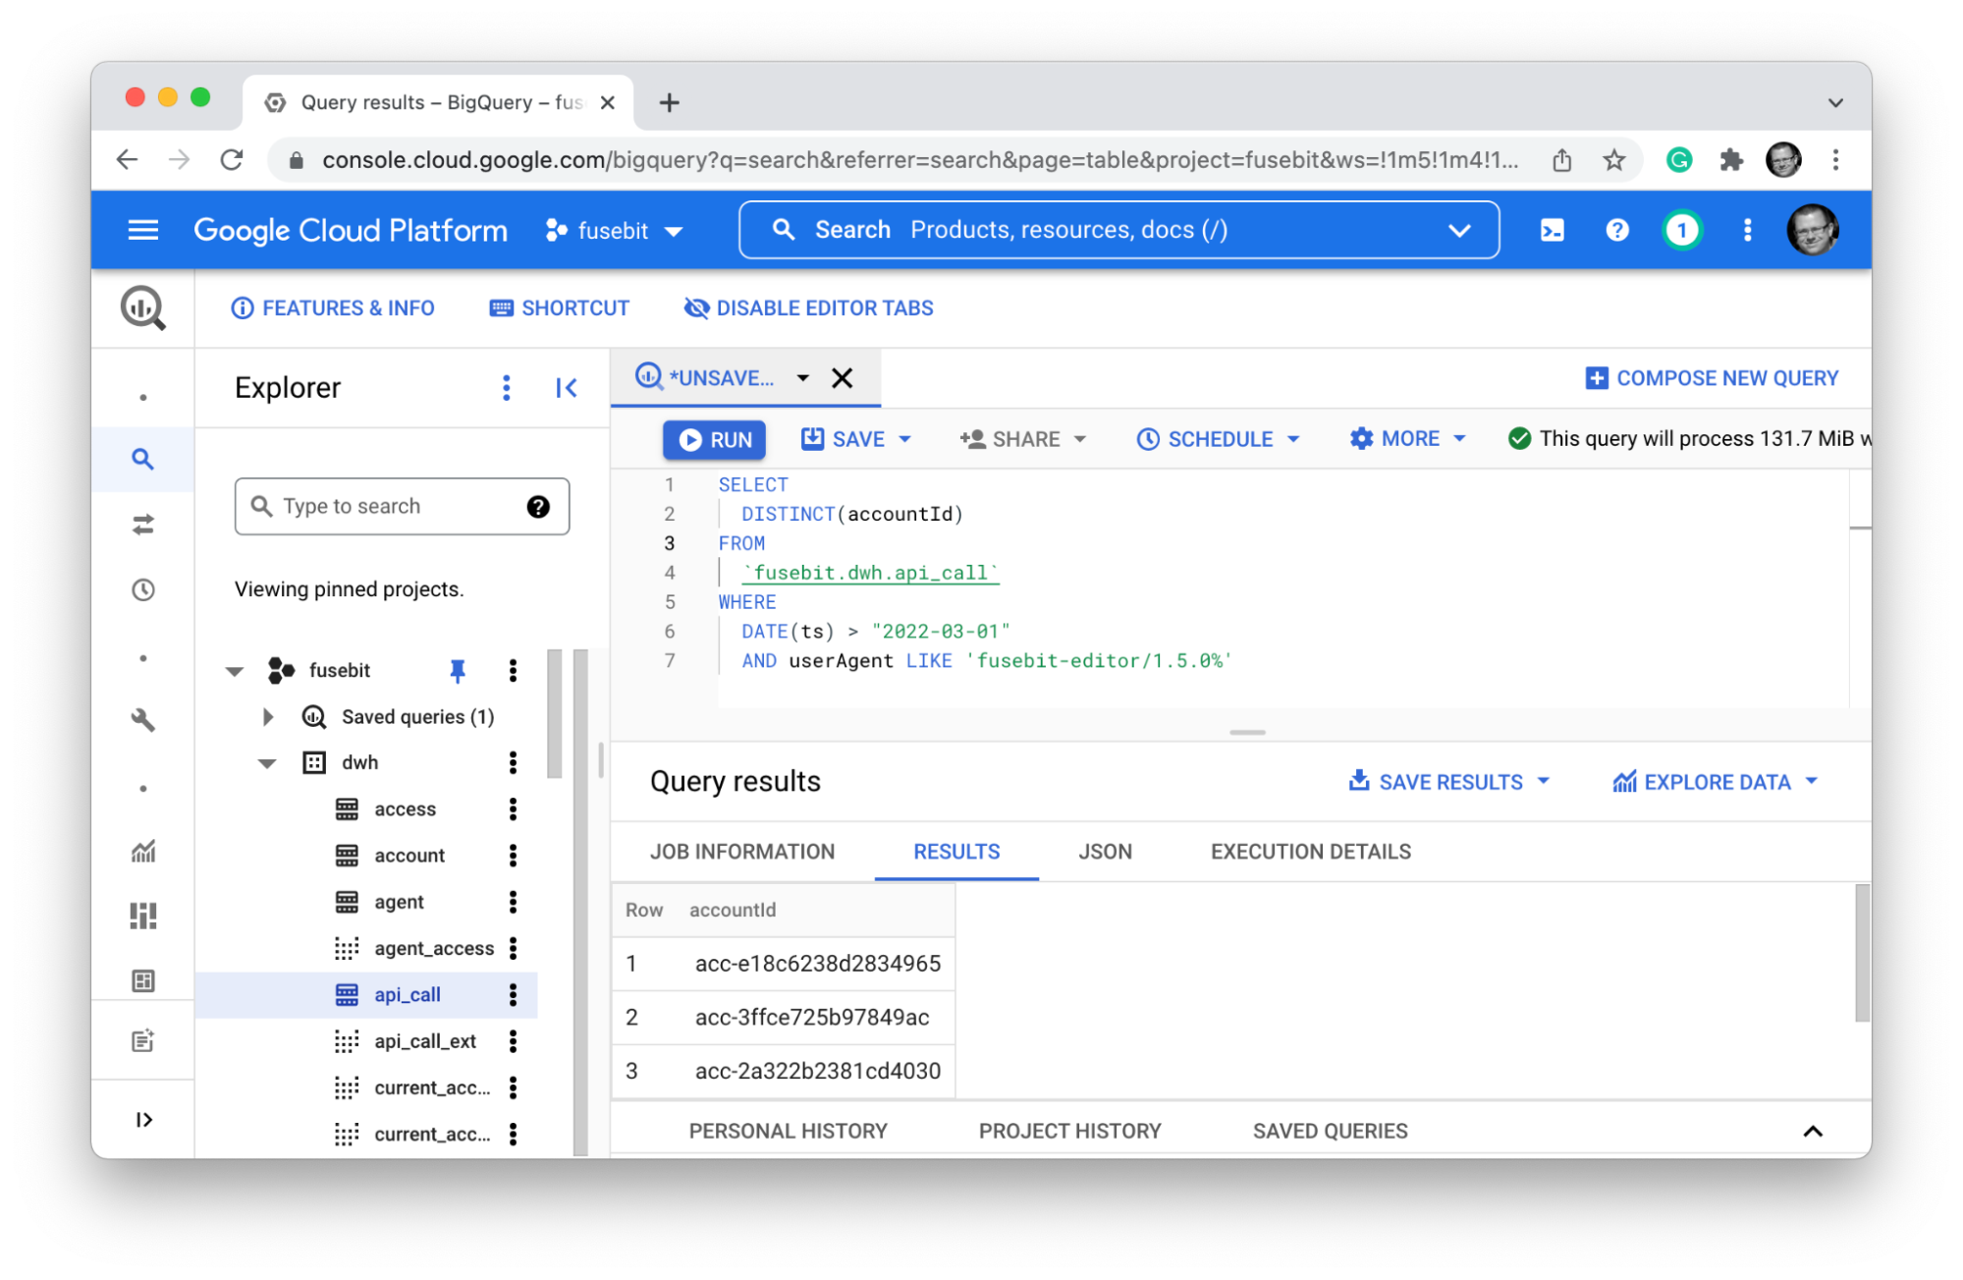Open Administration wrench icon in sidebar
Image resolution: width=1963 pixels, height=1280 pixels.
pos(143,719)
